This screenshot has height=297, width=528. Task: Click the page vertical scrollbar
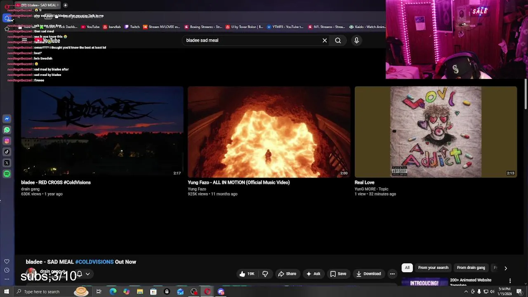(x=526, y=94)
